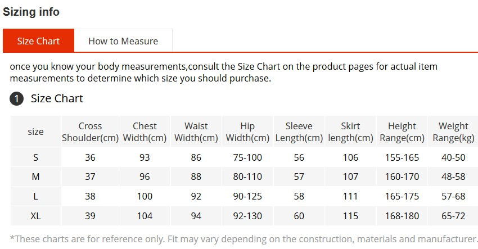Click the Hip Width(cm) header cell
The width and height of the screenshot is (478, 249).
(x=247, y=132)
